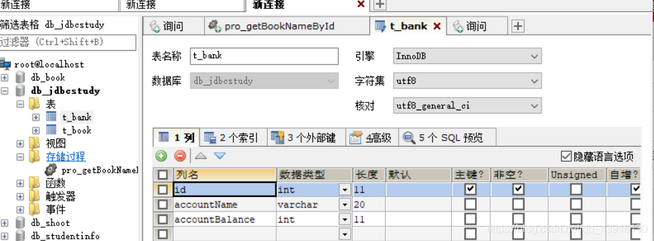Check the header select-all columns checkbox

[x=163, y=174]
